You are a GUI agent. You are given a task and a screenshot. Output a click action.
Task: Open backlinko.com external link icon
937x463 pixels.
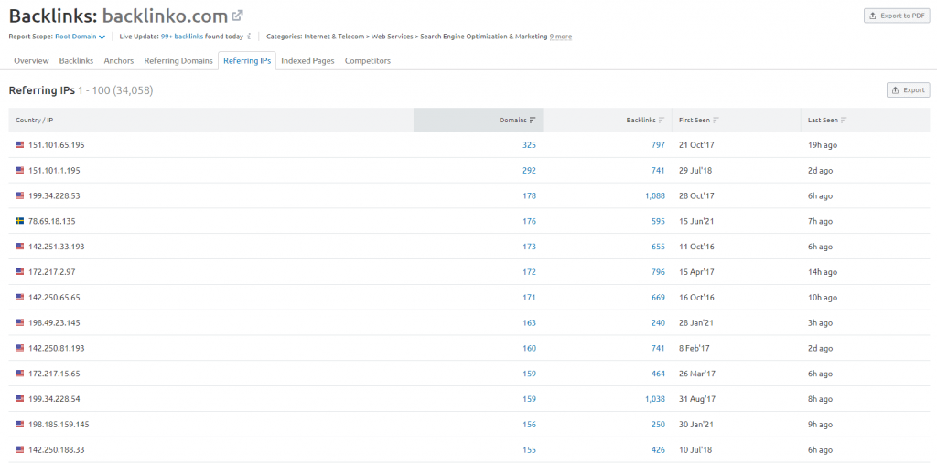237,16
